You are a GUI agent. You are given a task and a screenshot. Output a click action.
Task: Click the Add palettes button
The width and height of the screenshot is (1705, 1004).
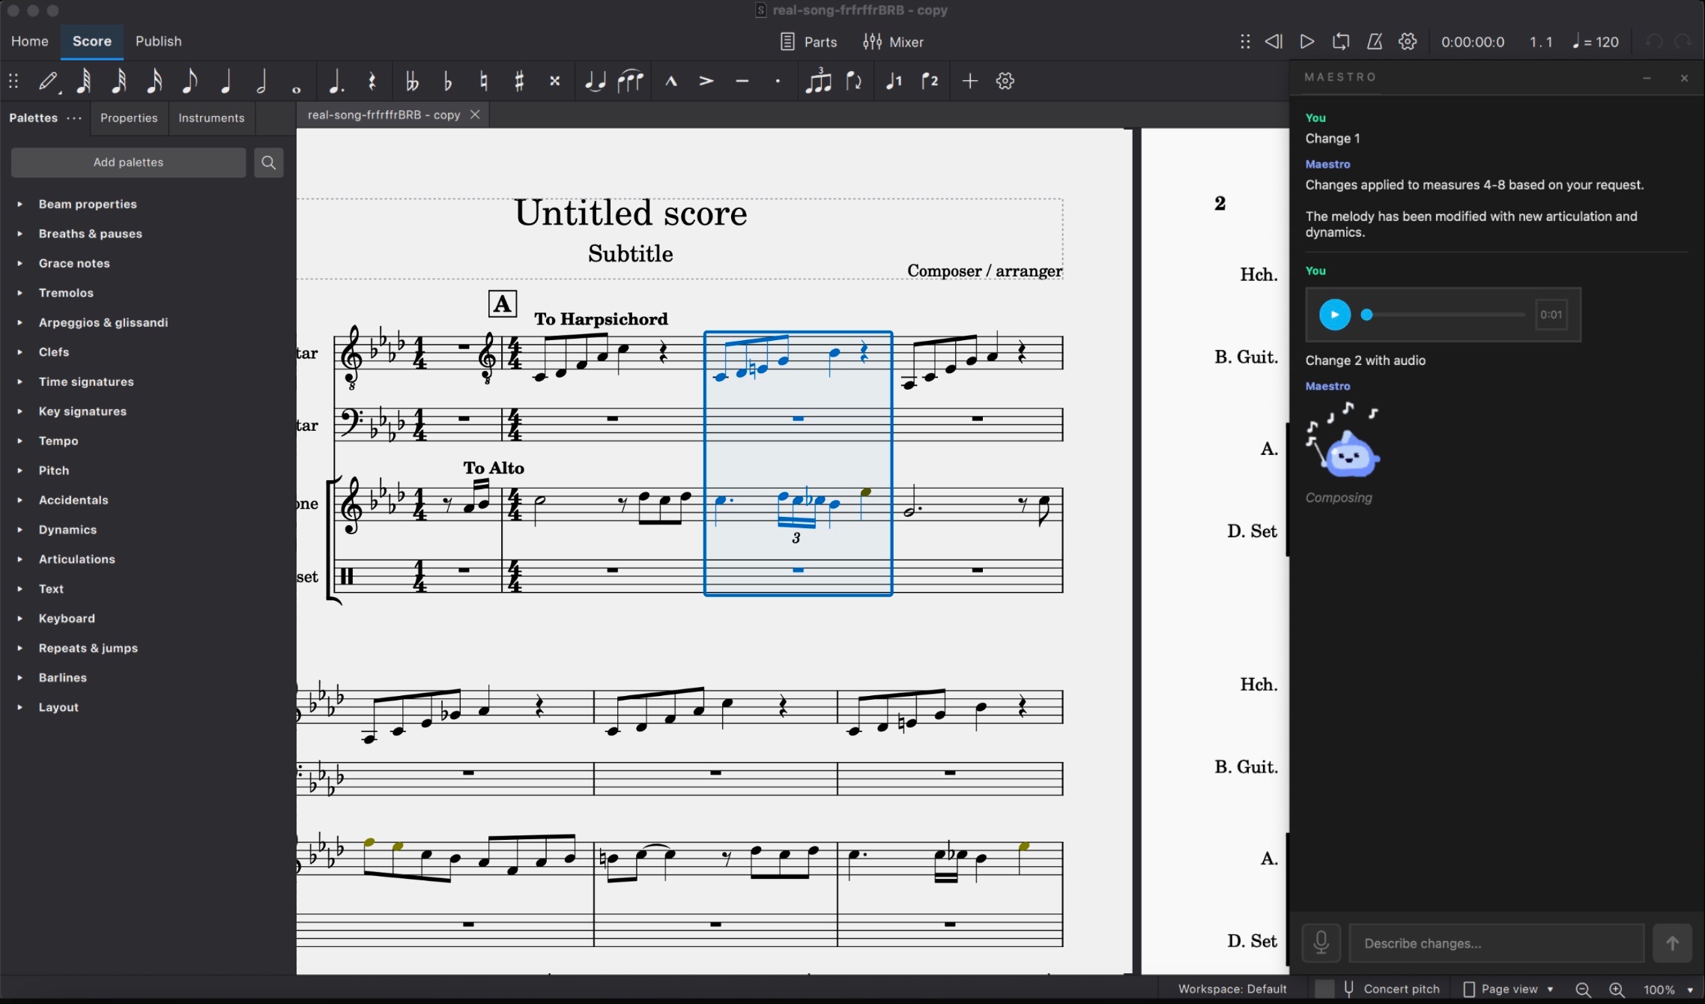point(128,163)
